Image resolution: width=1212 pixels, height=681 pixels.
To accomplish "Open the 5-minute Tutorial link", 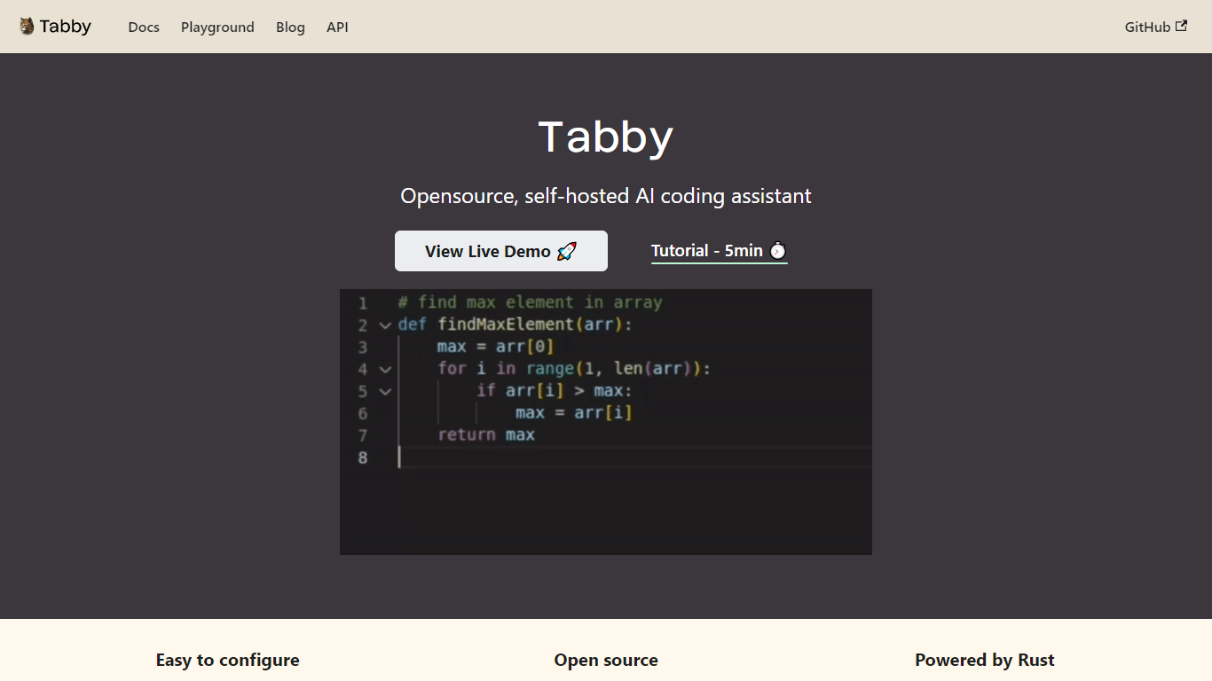I will 710,251.
